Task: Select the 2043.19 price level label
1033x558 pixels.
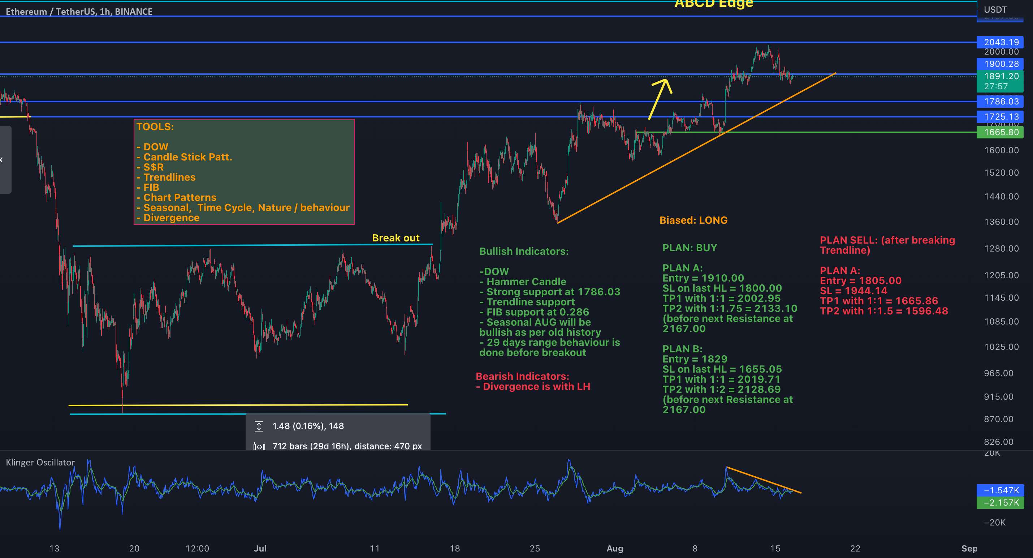Action: click(1000, 42)
